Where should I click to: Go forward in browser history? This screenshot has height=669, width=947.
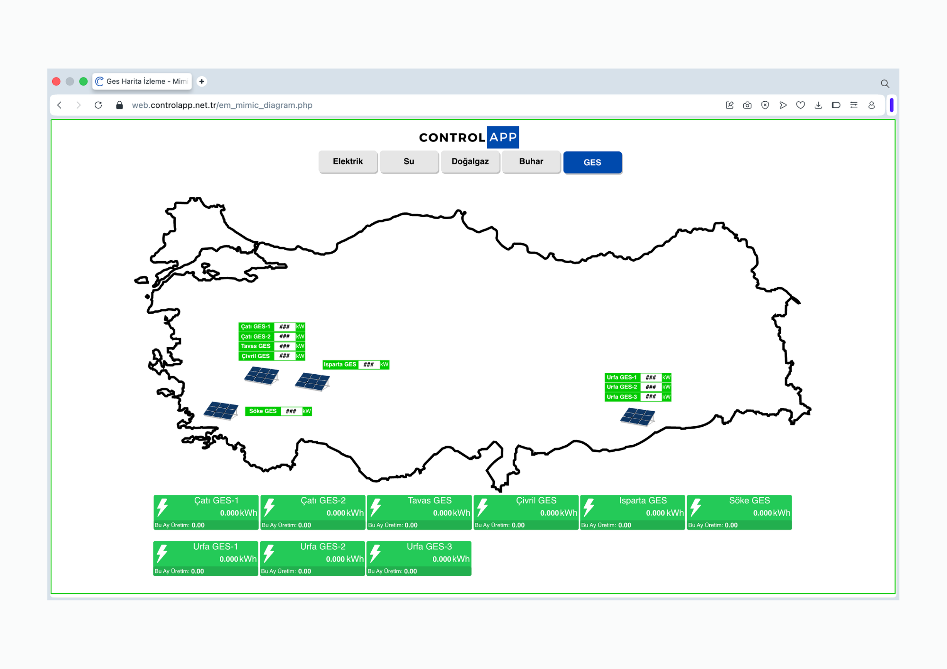pyautogui.click(x=79, y=105)
